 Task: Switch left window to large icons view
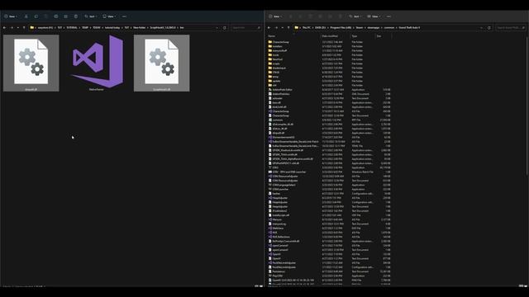click(261, 286)
